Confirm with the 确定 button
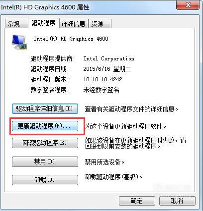The image size is (203, 211). tap(137, 201)
